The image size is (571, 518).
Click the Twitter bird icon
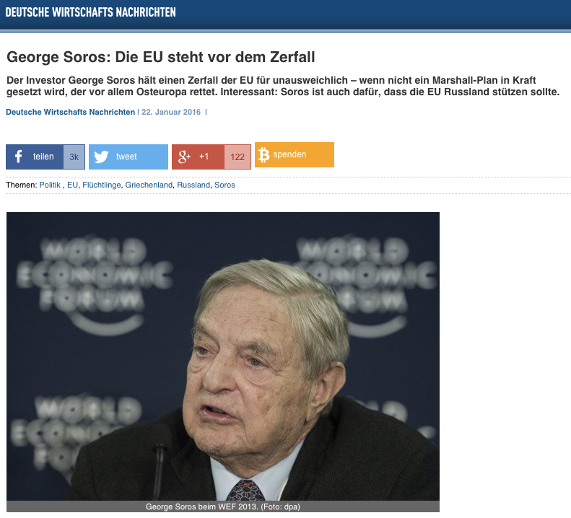pos(101,157)
